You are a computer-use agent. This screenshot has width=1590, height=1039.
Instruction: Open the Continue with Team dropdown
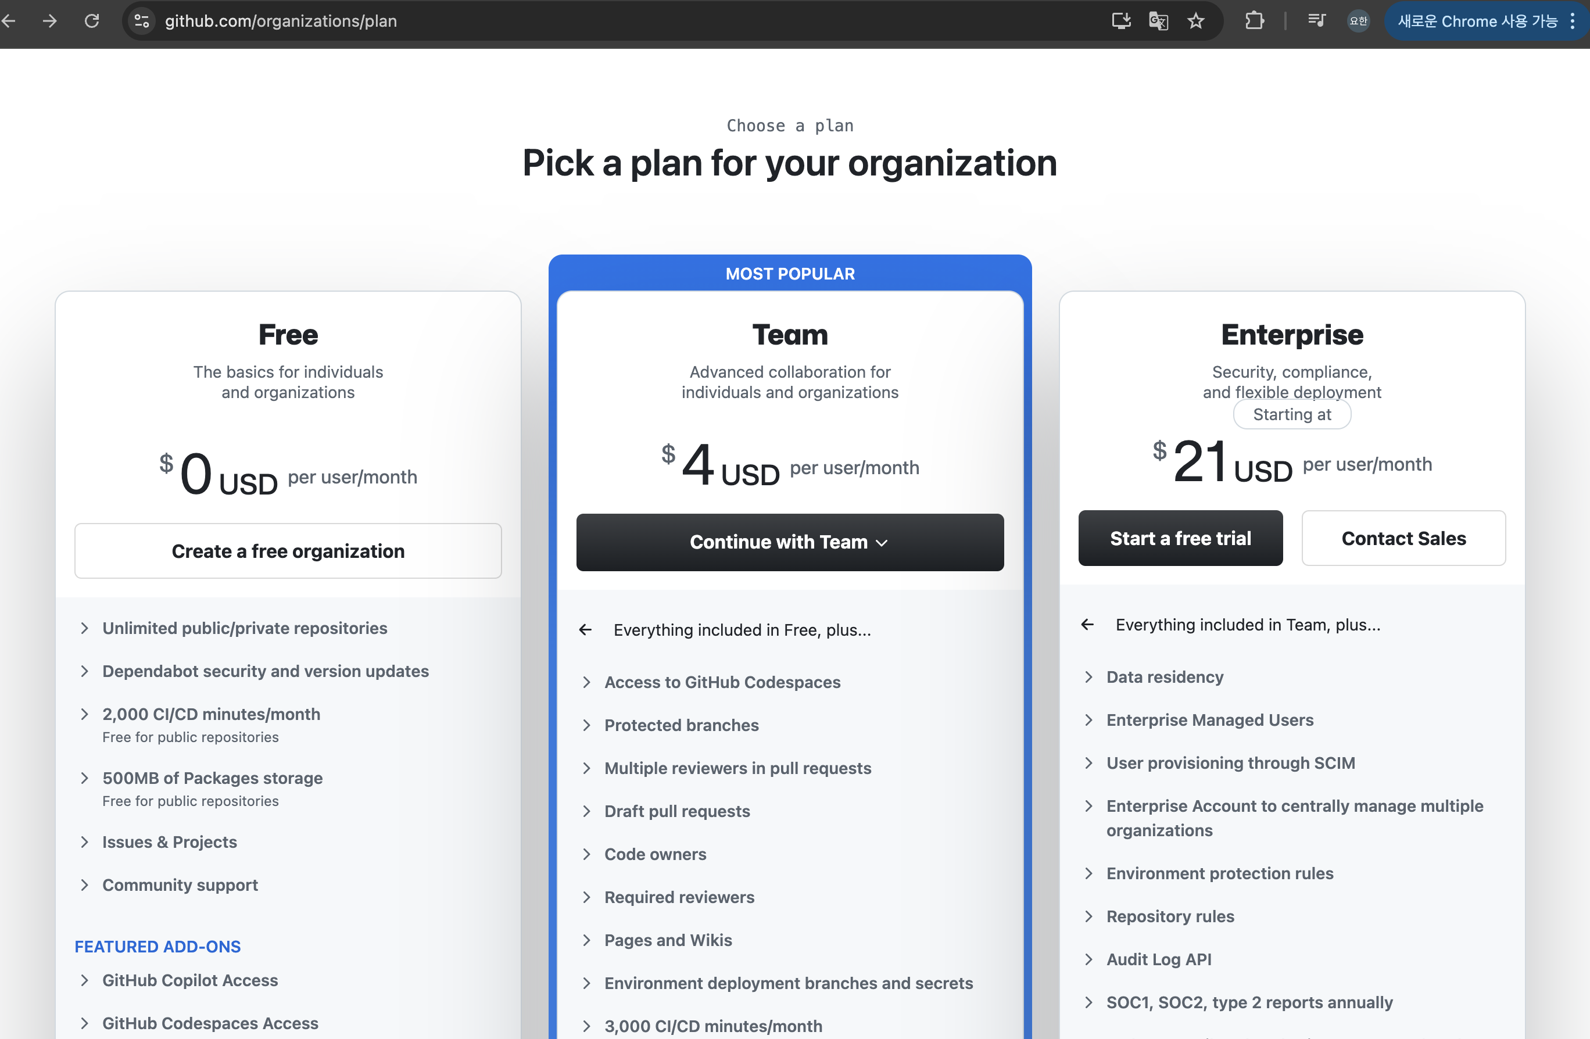(x=790, y=542)
